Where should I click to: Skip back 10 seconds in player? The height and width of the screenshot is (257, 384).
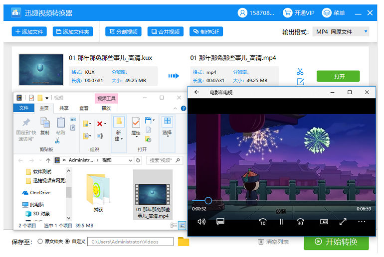pyautogui.click(x=263, y=222)
